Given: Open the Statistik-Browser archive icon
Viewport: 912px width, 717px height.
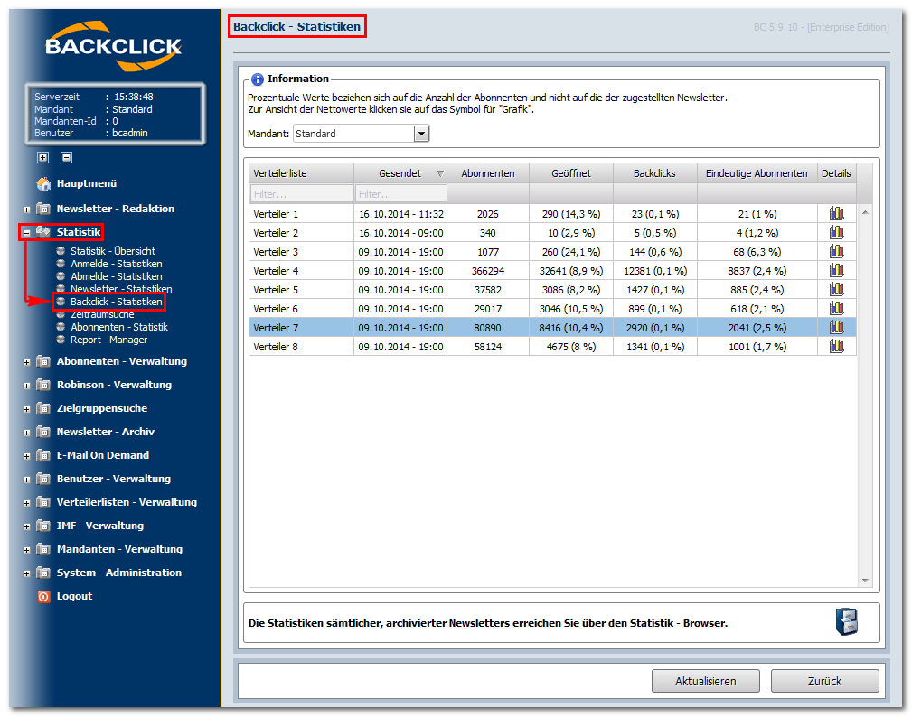Looking at the screenshot, I should pyautogui.click(x=847, y=621).
